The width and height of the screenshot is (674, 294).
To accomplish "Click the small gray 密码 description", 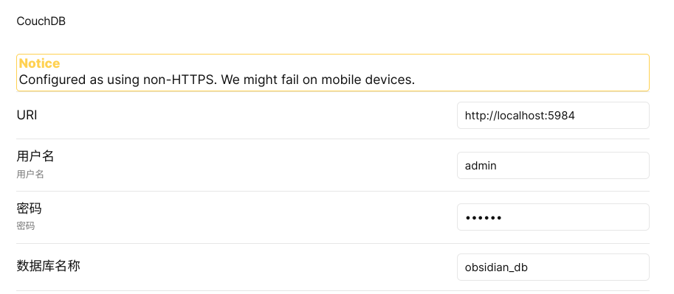I will point(25,225).
